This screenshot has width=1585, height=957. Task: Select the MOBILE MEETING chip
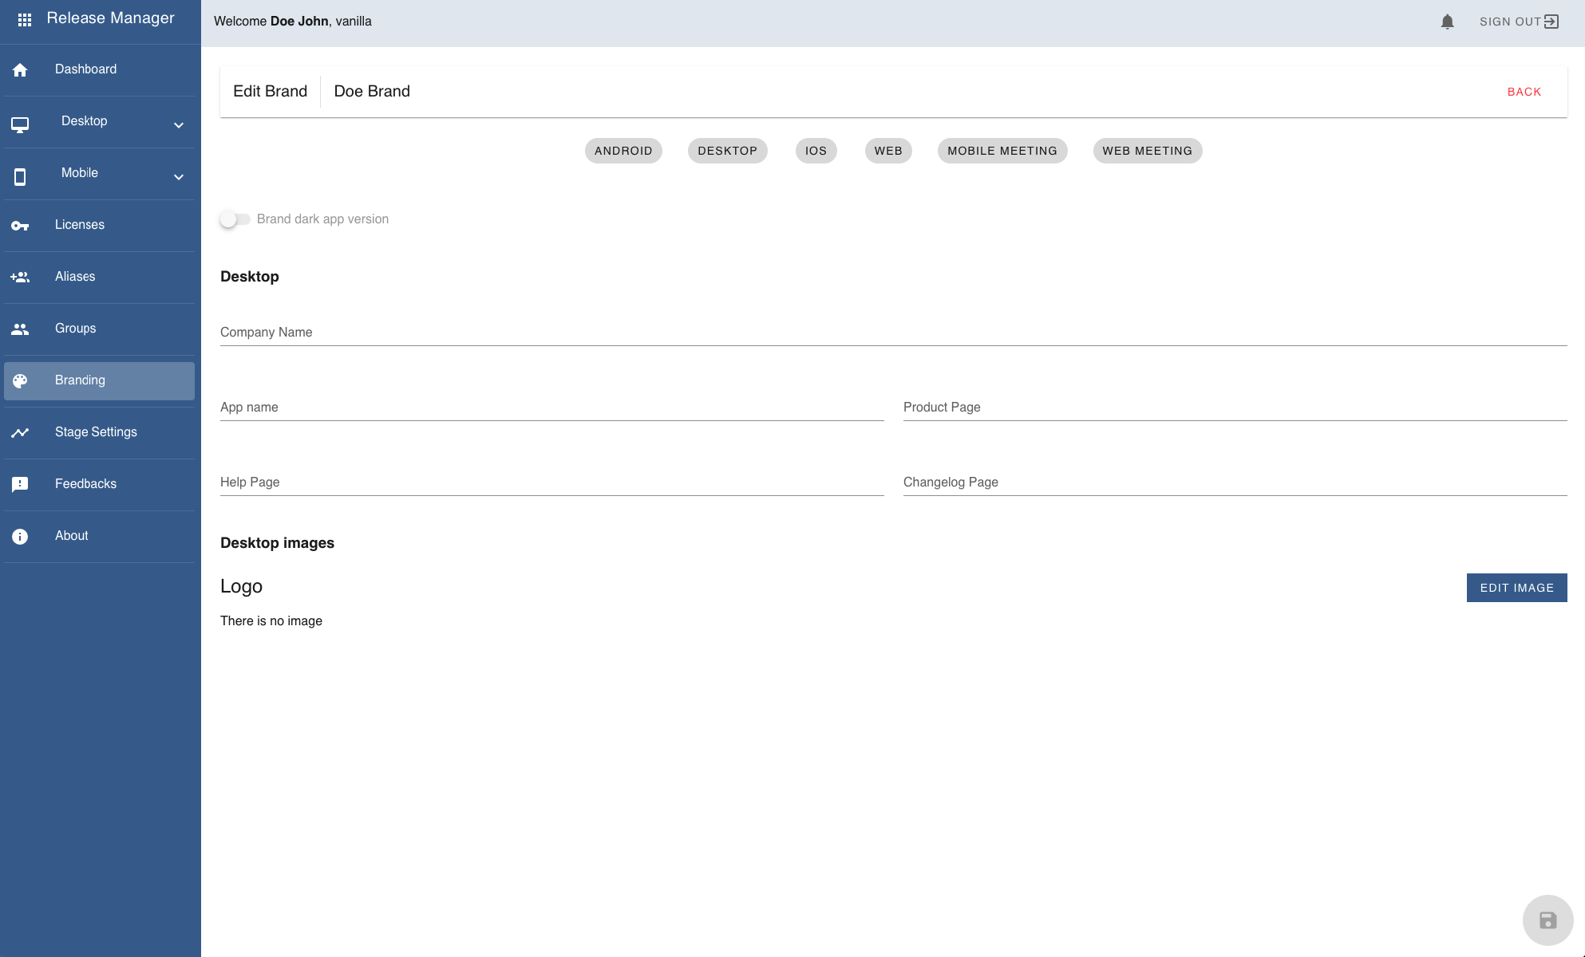[x=1002, y=151]
